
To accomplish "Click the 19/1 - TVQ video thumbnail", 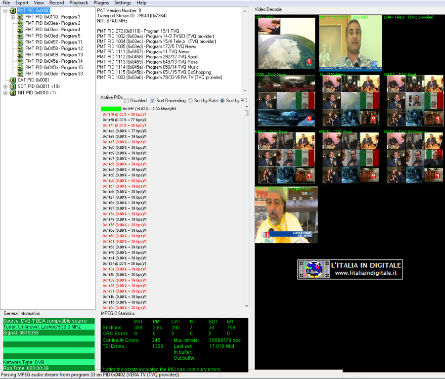I will click(286, 43).
